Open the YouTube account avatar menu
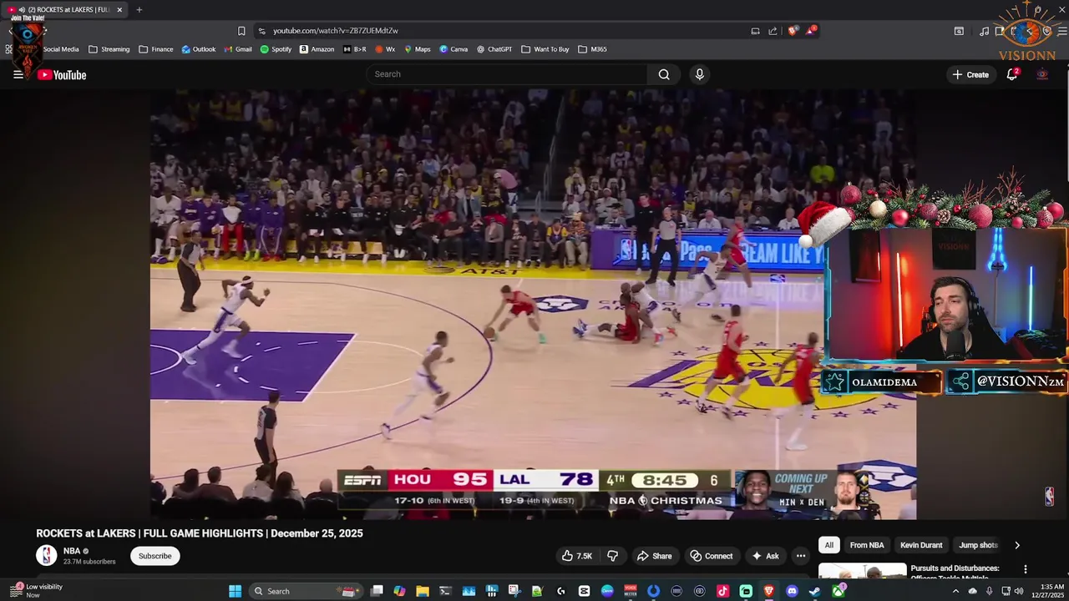 pyautogui.click(x=1042, y=74)
